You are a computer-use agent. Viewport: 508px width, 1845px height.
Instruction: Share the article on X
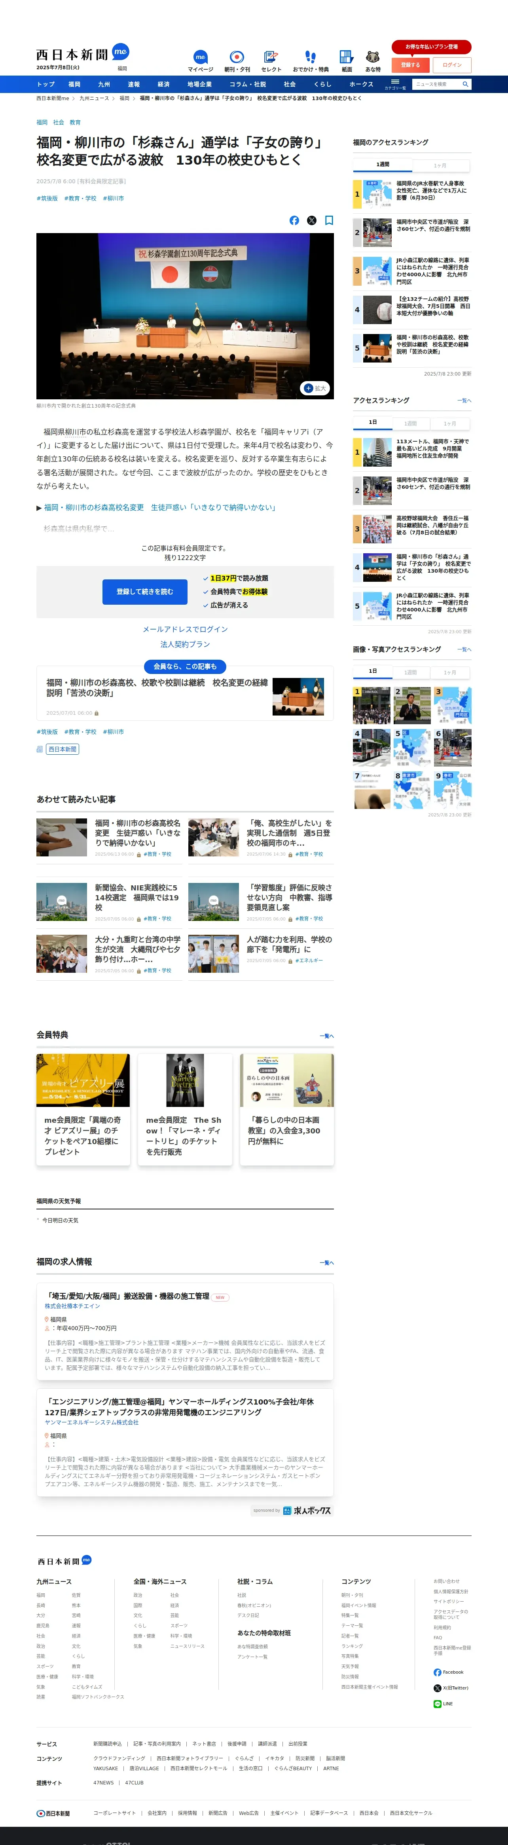312,220
